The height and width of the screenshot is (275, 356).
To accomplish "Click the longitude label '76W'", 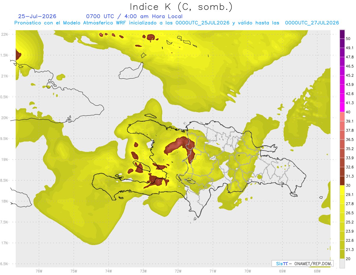I will [x=39, y=271].
